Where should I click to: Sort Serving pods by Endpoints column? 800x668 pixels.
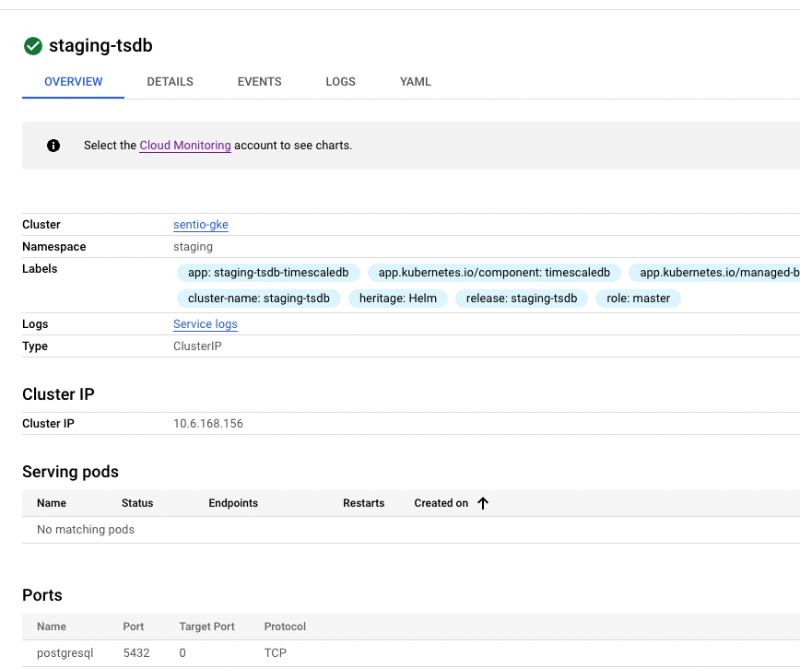coord(233,503)
